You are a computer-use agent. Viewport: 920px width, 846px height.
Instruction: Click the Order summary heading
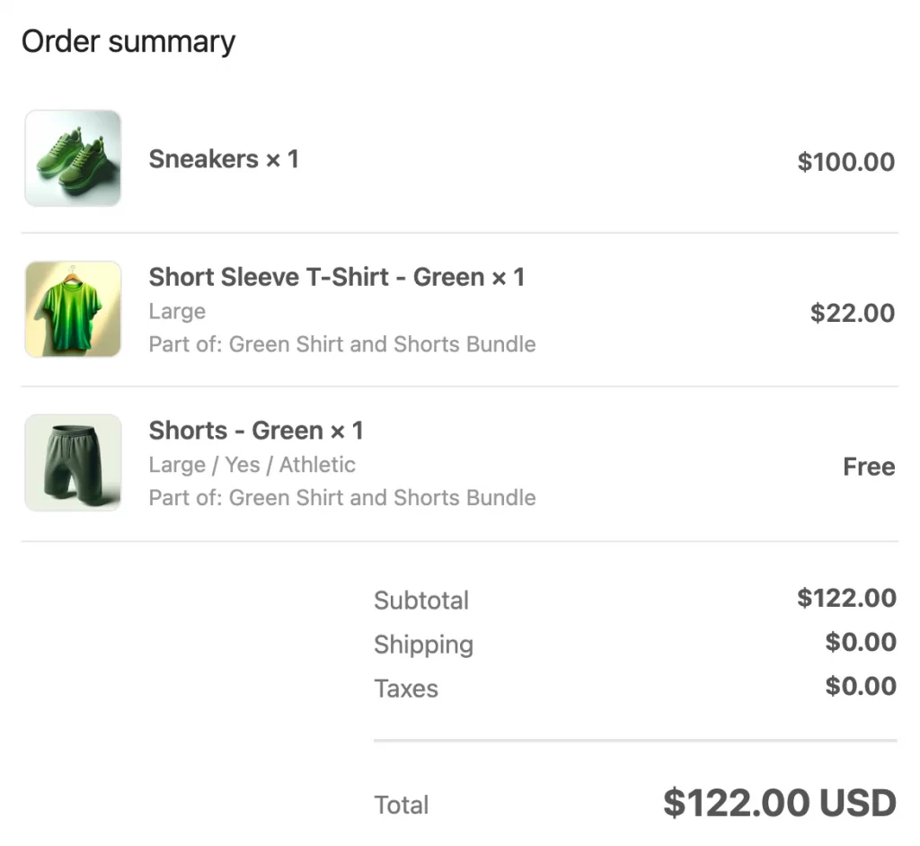coord(128,42)
